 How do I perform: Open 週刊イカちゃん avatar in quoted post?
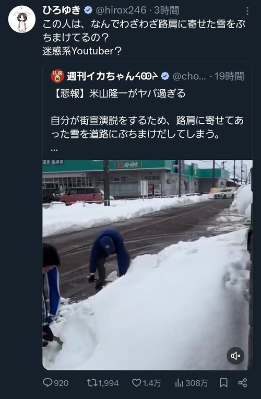[57, 76]
